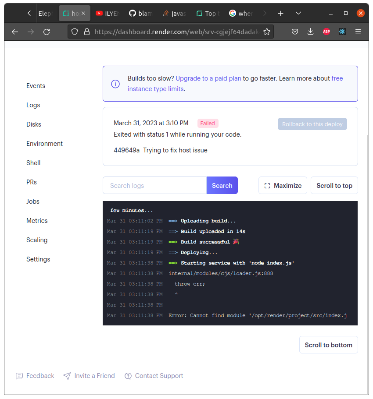Click Rollback to this deploy button

[x=312, y=124]
